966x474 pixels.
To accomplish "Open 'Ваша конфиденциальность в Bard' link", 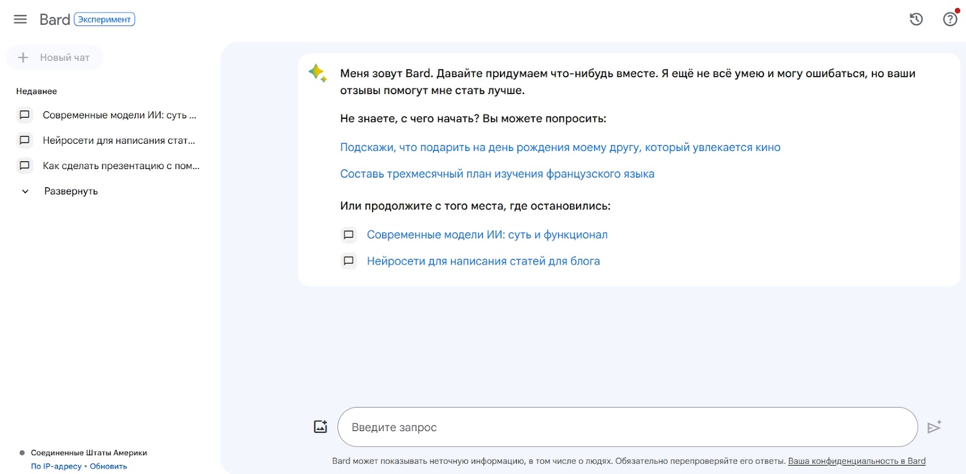I will click(857, 461).
